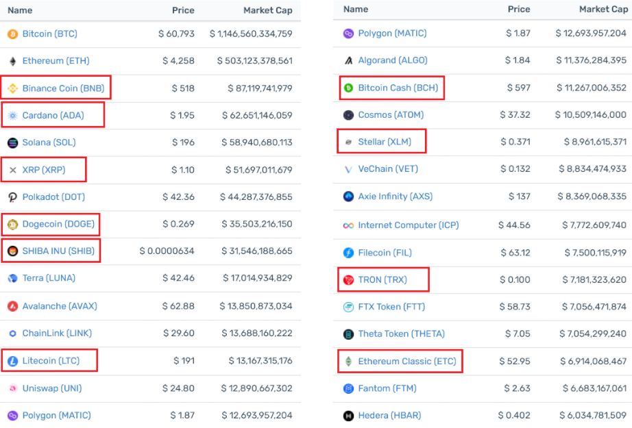This screenshot has height=428, width=632.
Task: Select Fantom market cap $ 6,683,167,061
Action: (594, 388)
